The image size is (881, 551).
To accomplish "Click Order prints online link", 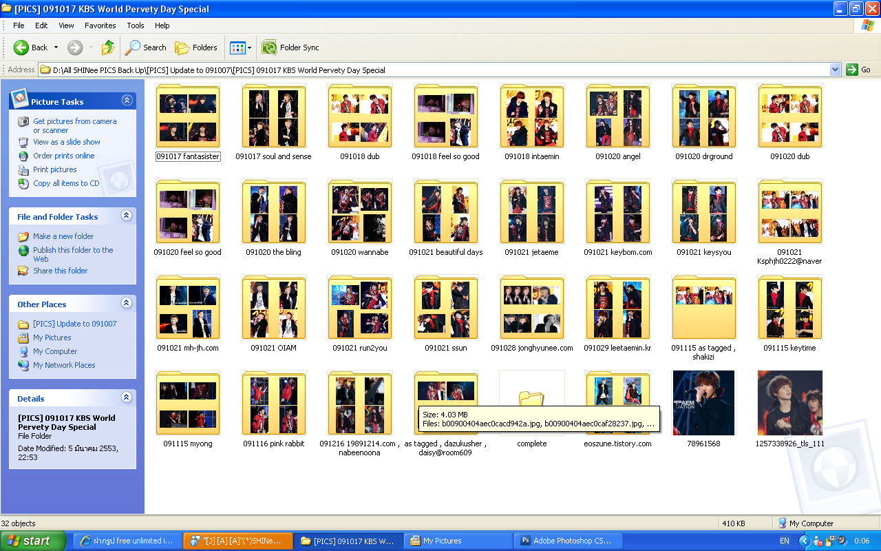I will 64,156.
